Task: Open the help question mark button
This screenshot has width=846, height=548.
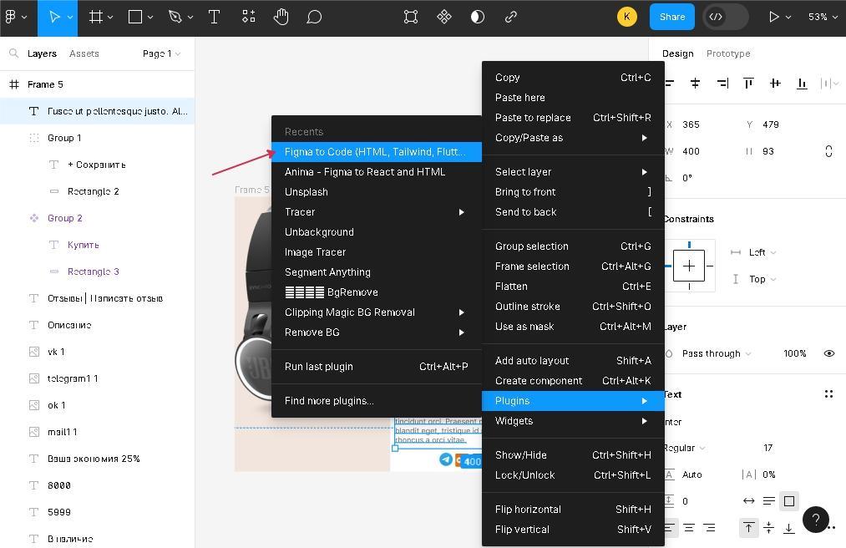Action: coord(815,519)
